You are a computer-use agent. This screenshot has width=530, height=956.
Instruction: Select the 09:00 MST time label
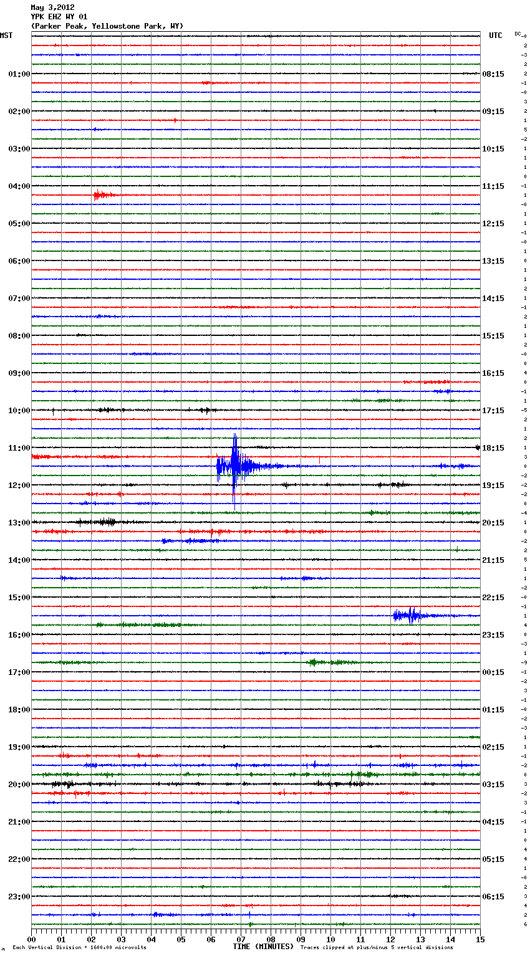coord(19,373)
